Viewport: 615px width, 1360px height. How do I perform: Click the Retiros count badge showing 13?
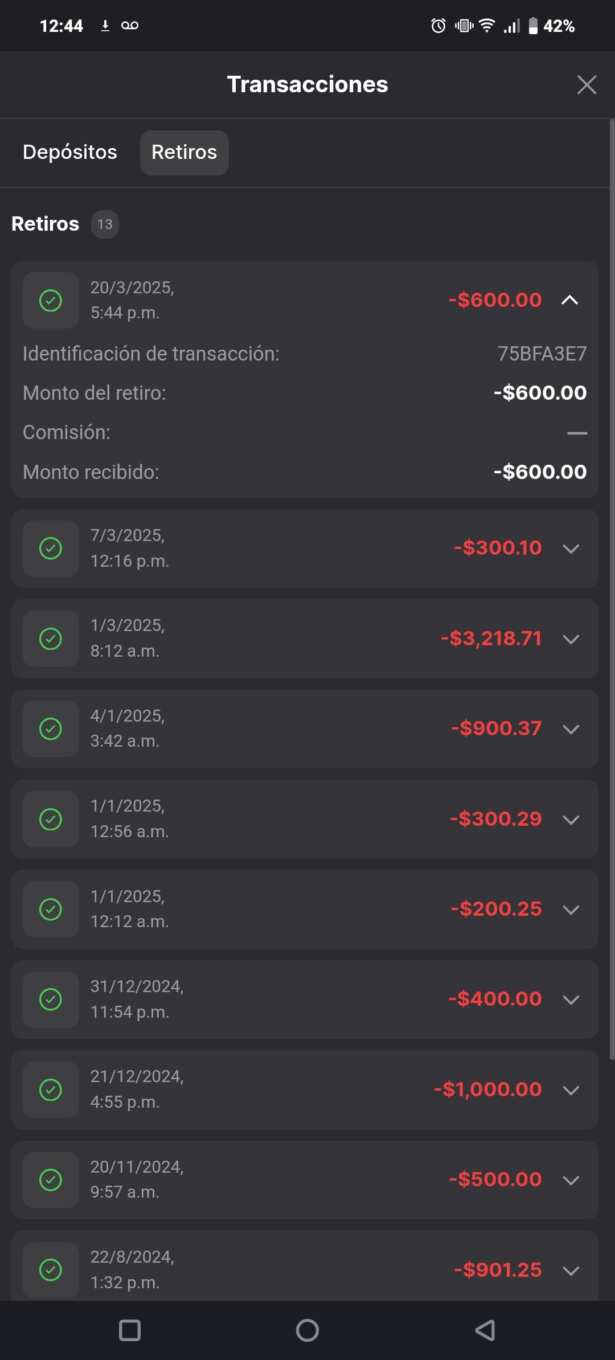[x=105, y=224]
